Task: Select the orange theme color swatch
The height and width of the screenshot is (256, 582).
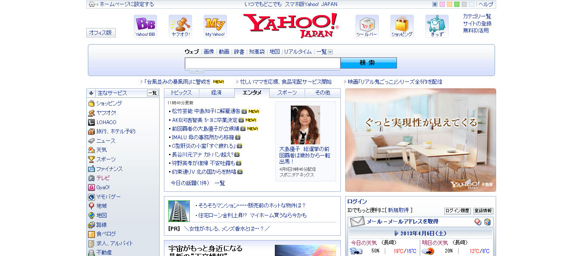Action: pos(450,4)
